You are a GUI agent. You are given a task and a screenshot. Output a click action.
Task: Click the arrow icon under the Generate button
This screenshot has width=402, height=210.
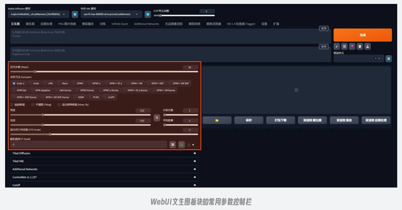[x=337, y=46]
